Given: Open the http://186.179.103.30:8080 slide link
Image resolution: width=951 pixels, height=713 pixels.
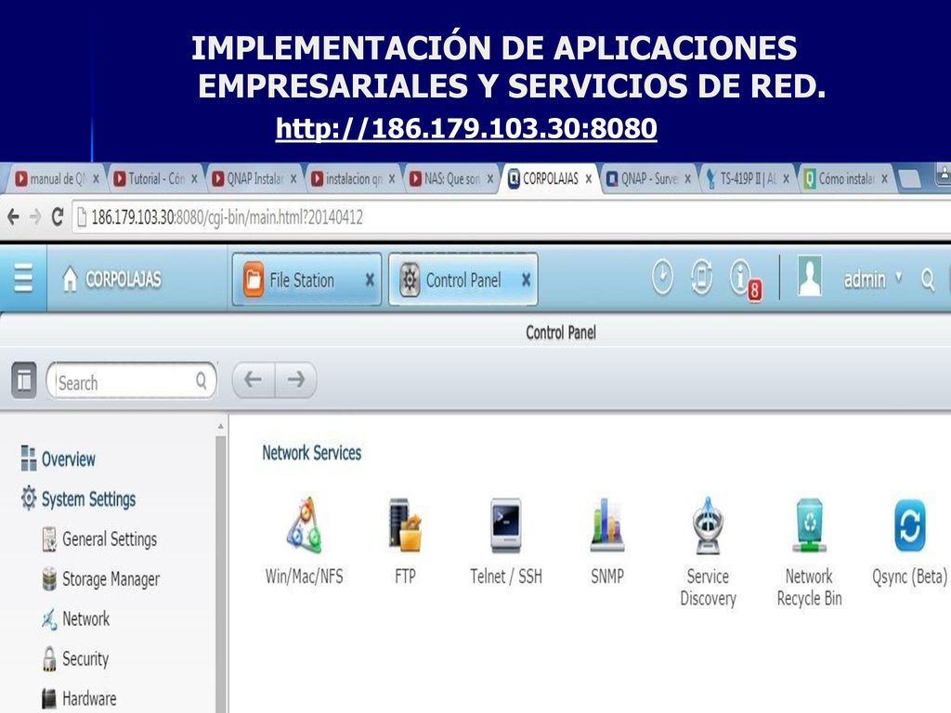Looking at the screenshot, I should [x=466, y=128].
